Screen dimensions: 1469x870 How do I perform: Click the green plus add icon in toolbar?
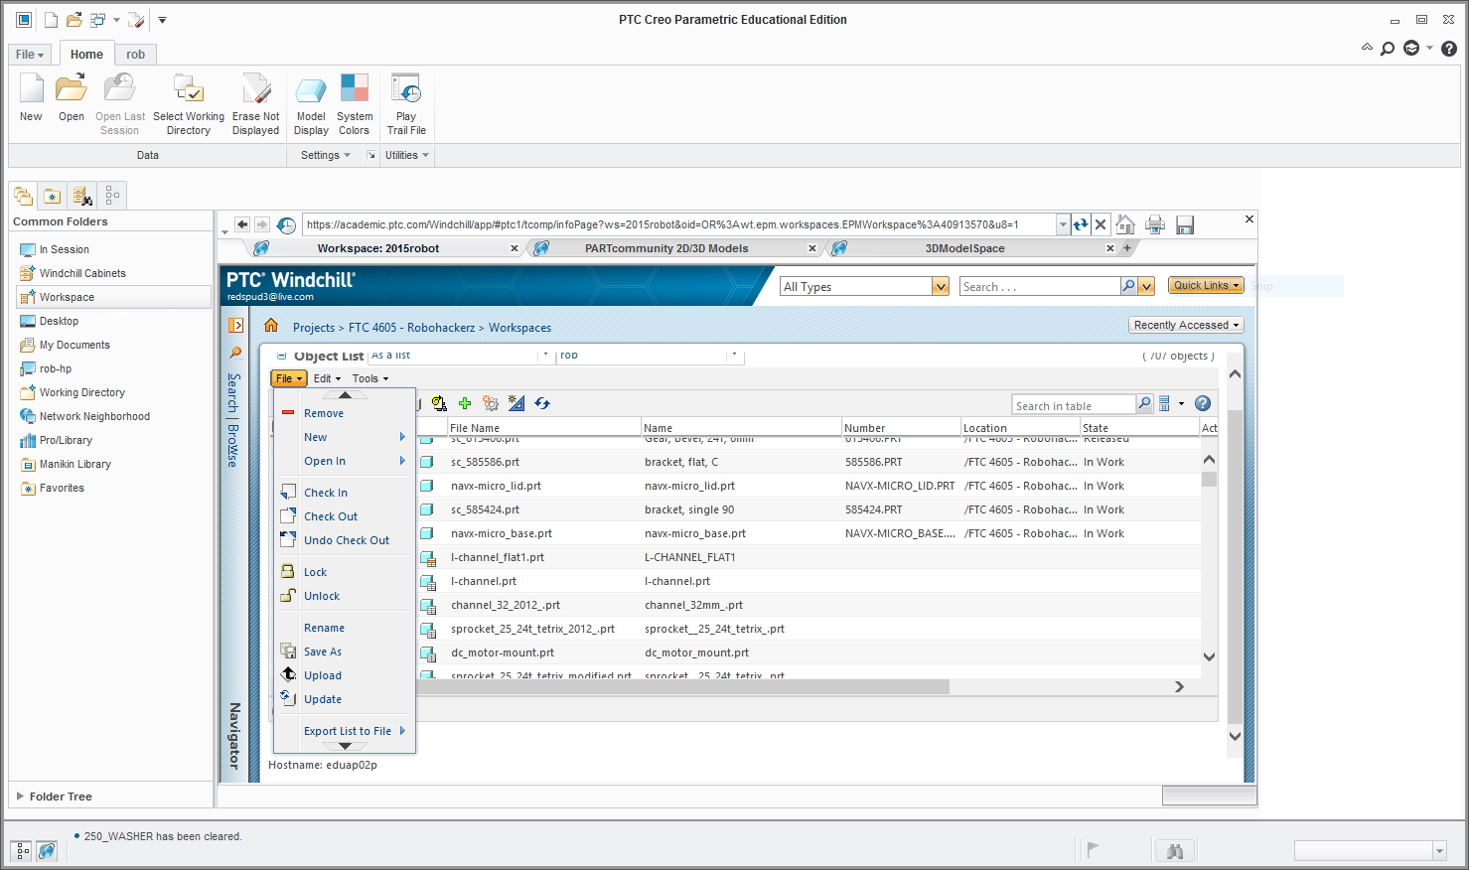(x=465, y=403)
